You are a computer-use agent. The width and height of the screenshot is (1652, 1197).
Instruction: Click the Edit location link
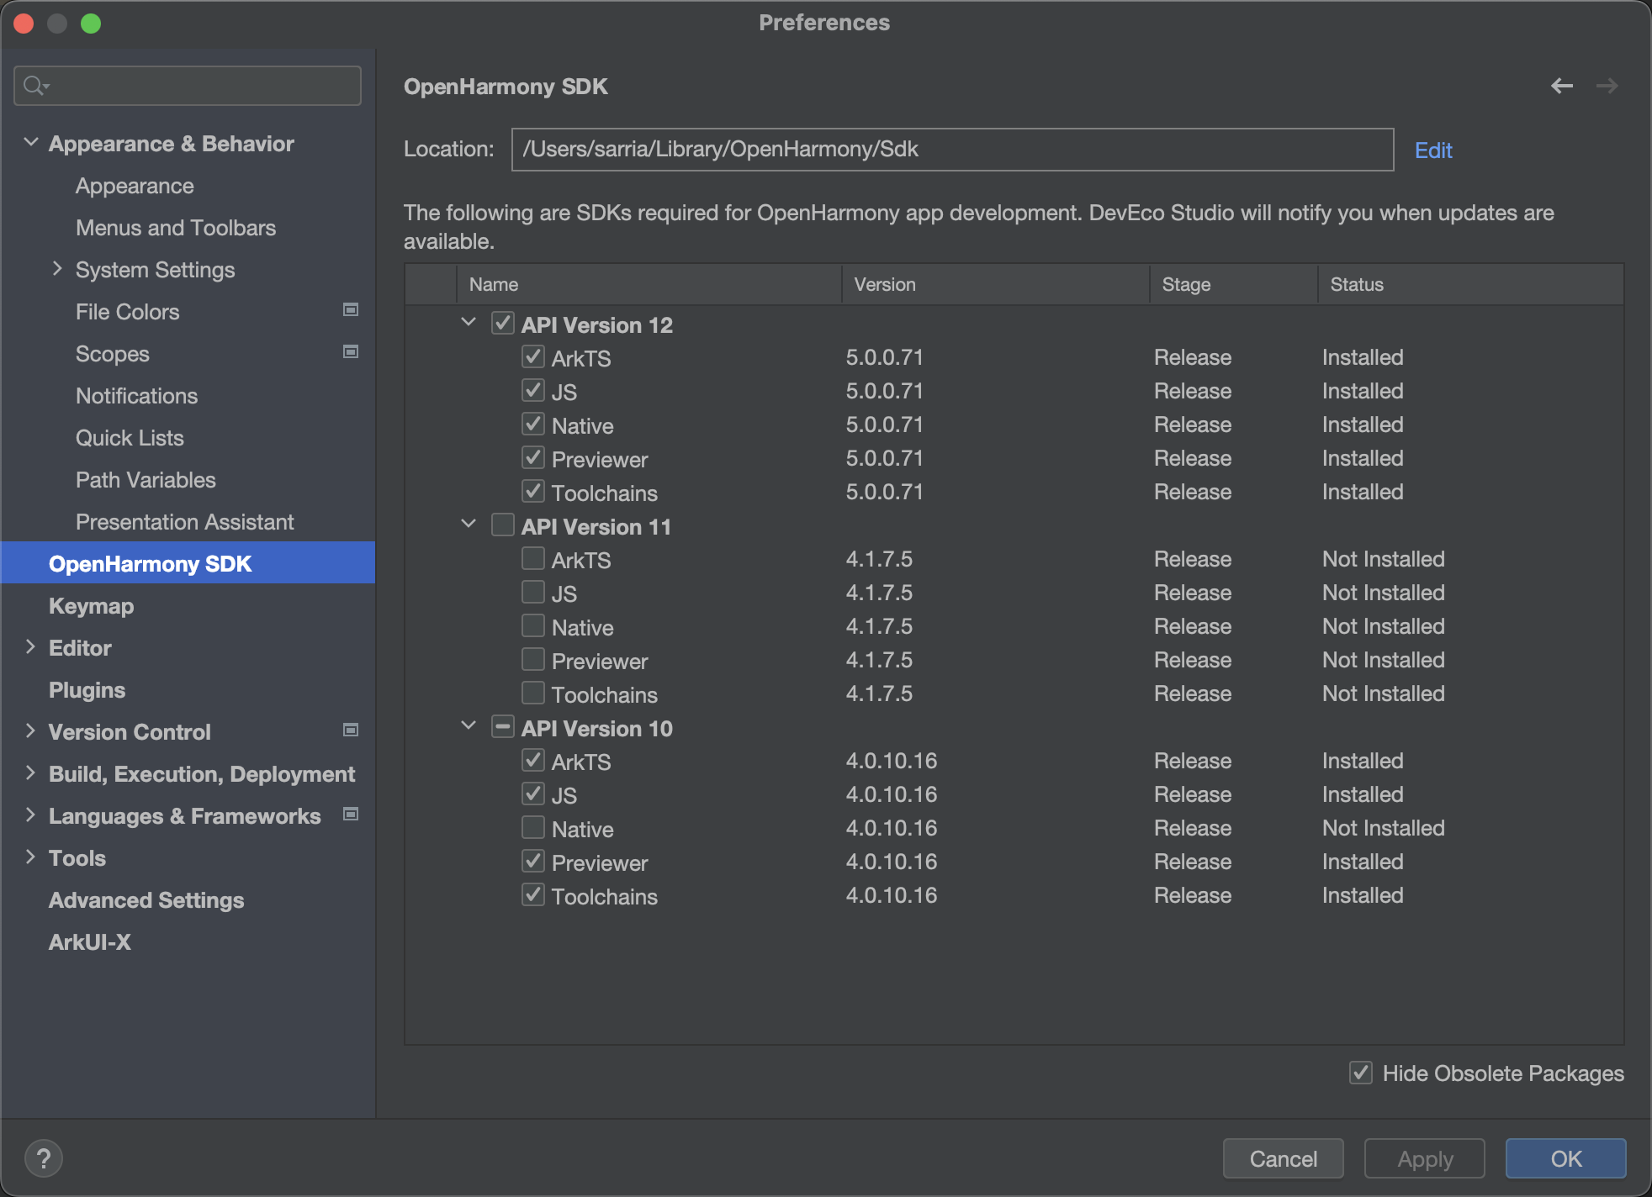tap(1433, 150)
